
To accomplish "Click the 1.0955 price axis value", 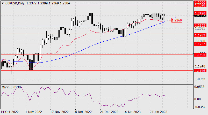I will pyautogui.click(x=200, y=79).
